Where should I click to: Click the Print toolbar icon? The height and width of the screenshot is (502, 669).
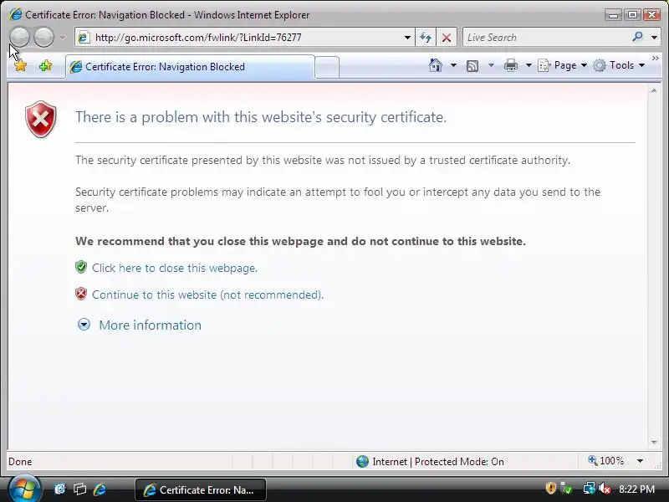511,66
